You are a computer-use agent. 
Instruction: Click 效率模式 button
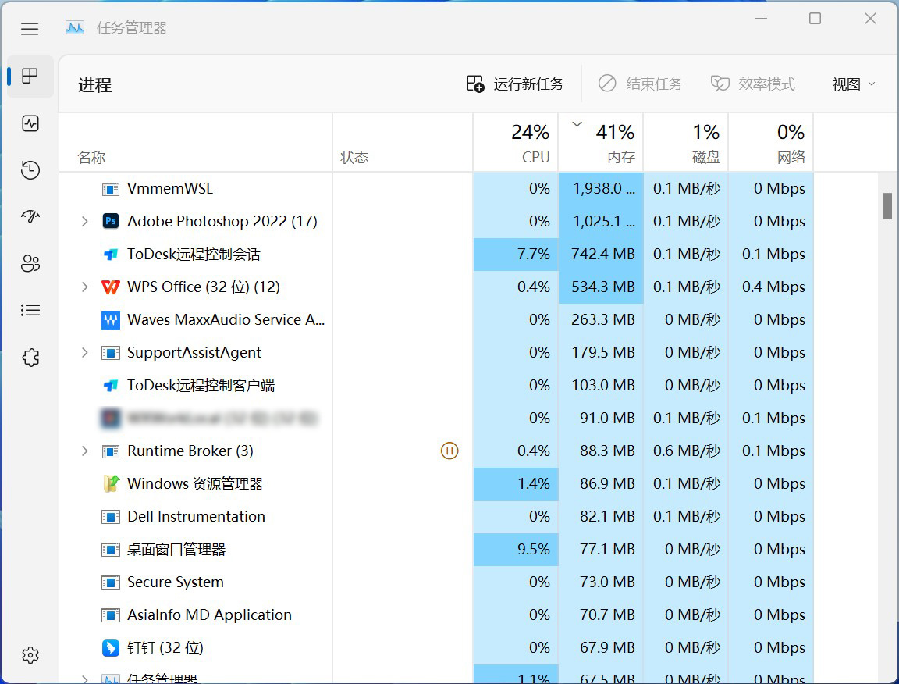coord(753,84)
